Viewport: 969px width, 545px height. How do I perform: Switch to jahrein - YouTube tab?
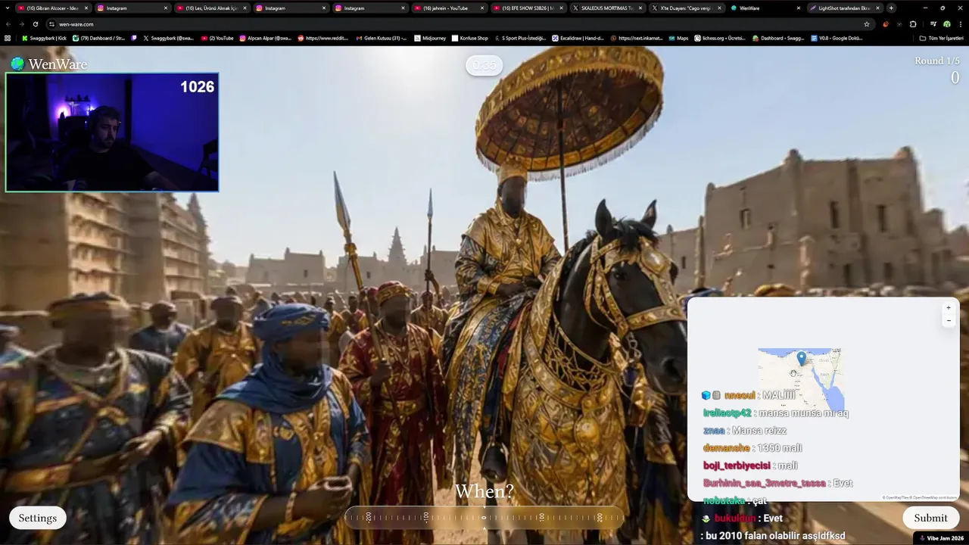tap(448, 8)
